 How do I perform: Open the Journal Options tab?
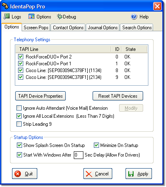(x=103, y=28)
